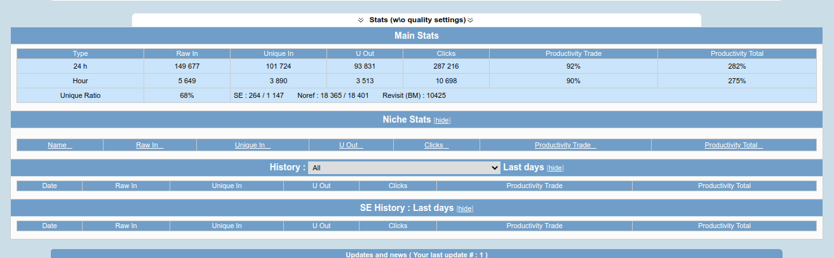Click the '24 h' row label
The image size is (834, 258).
(x=80, y=66)
